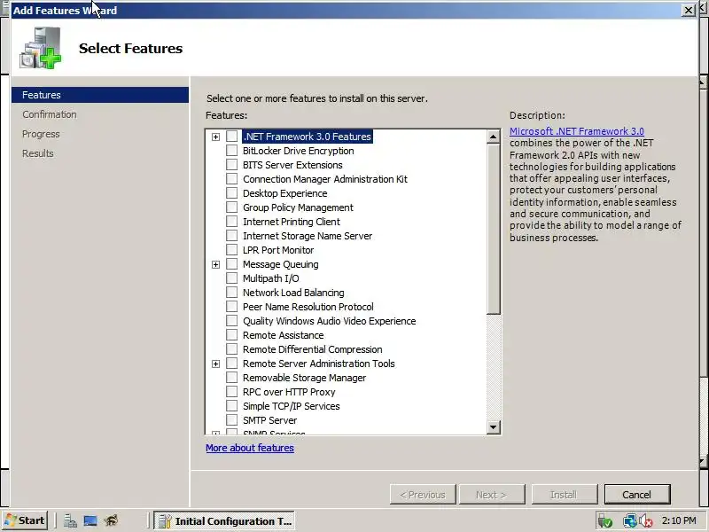Image resolution: width=709 pixels, height=532 pixels.
Task: Click the Install button
Action: point(564,495)
